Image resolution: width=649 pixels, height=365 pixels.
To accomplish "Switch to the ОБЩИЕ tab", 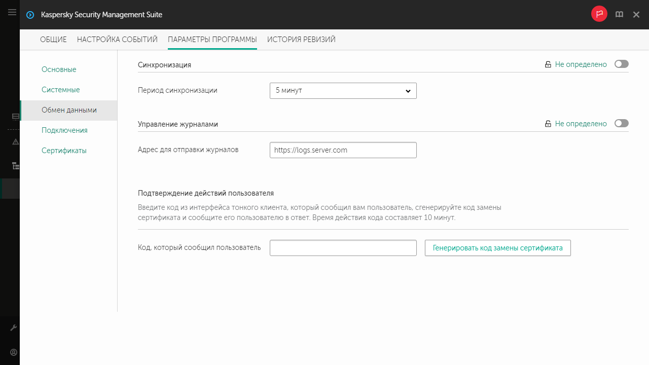I will 53,40.
